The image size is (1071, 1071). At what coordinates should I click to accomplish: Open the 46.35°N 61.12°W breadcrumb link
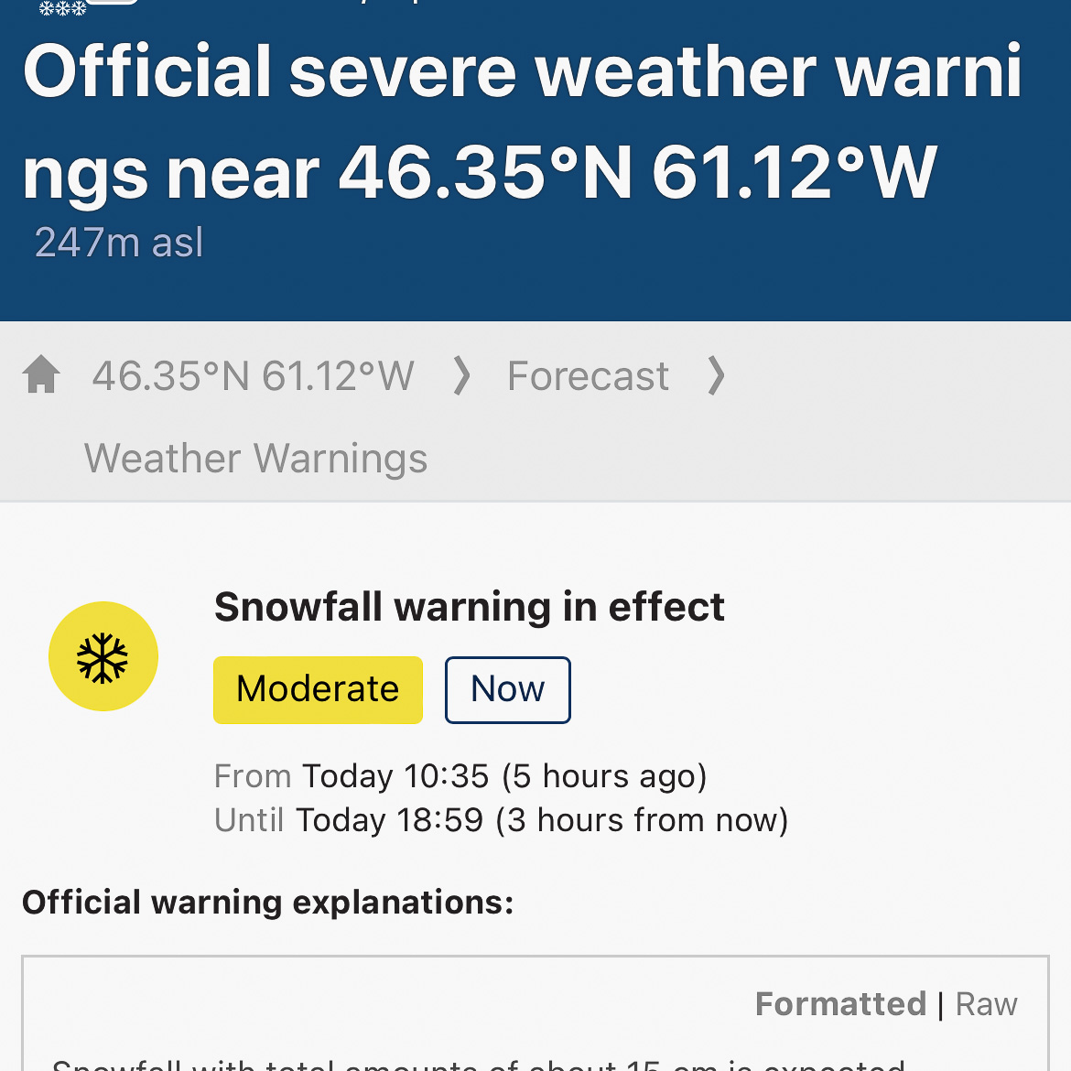(x=253, y=376)
